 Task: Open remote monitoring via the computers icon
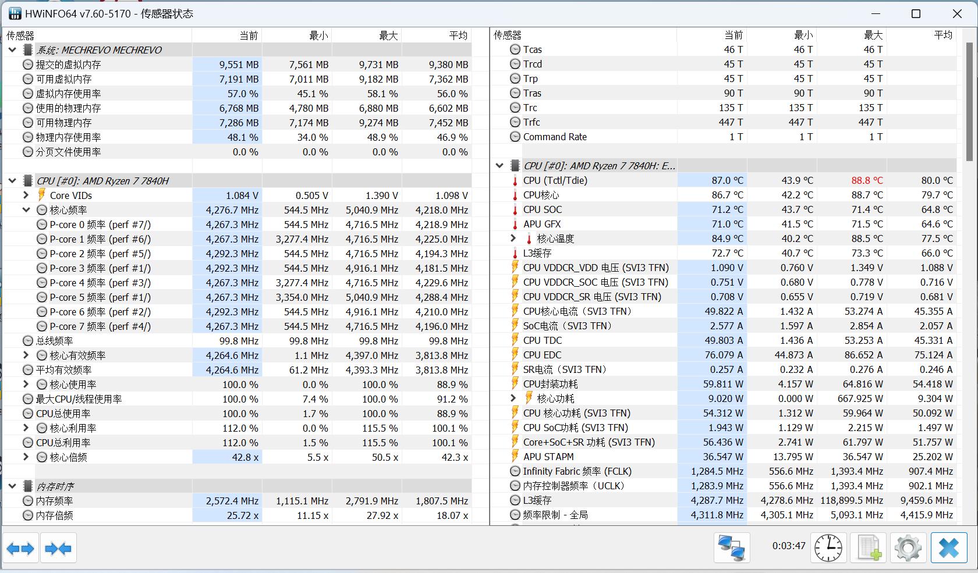pos(732,547)
